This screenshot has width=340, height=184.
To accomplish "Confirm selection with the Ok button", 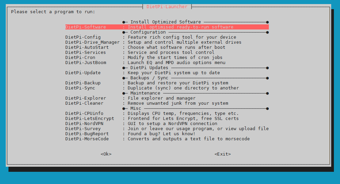I will tap(106, 154).
